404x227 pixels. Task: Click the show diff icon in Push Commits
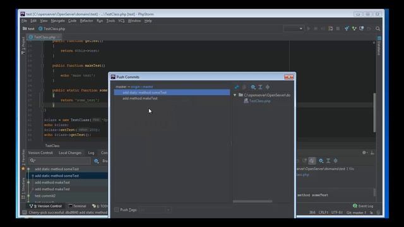click(x=237, y=87)
